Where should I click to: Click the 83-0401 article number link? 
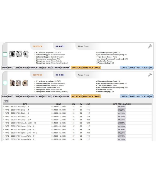tap(60, 75)
